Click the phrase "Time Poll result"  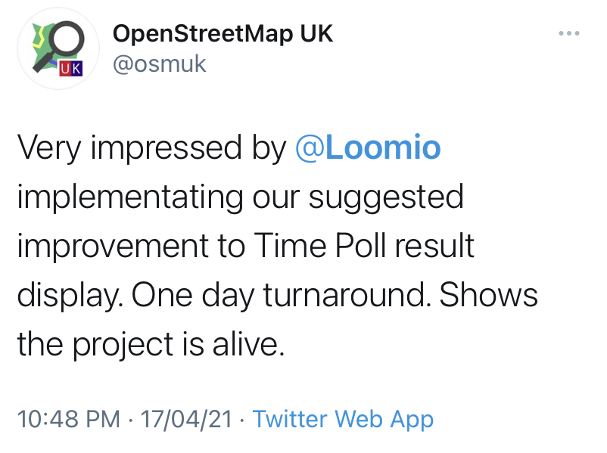click(x=364, y=245)
